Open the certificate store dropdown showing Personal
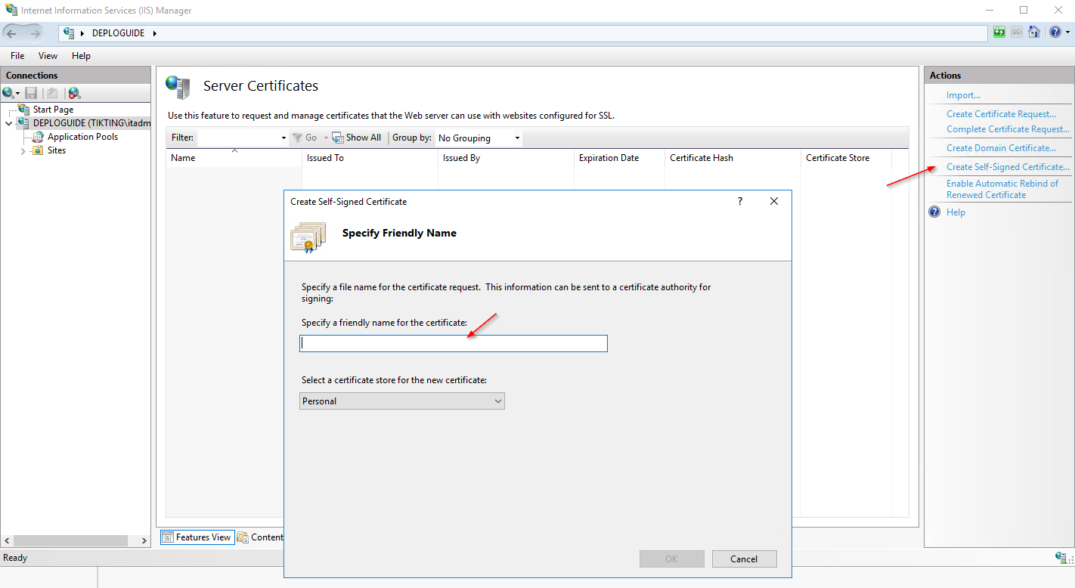Viewport: 1075px width, 588px height. (401, 401)
